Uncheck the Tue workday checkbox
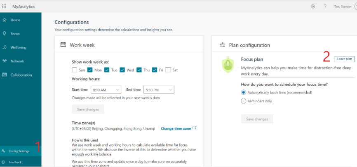The width and height of the screenshot is (357, 167). point(107,70)
